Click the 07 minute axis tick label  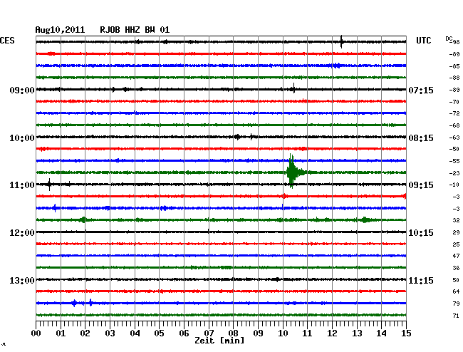pos(209,333)
